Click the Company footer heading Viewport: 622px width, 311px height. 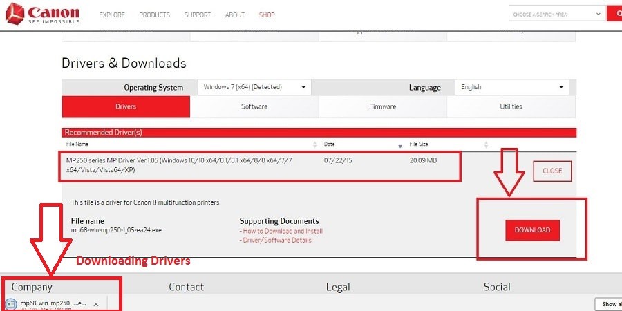click(x=32, y=287)
